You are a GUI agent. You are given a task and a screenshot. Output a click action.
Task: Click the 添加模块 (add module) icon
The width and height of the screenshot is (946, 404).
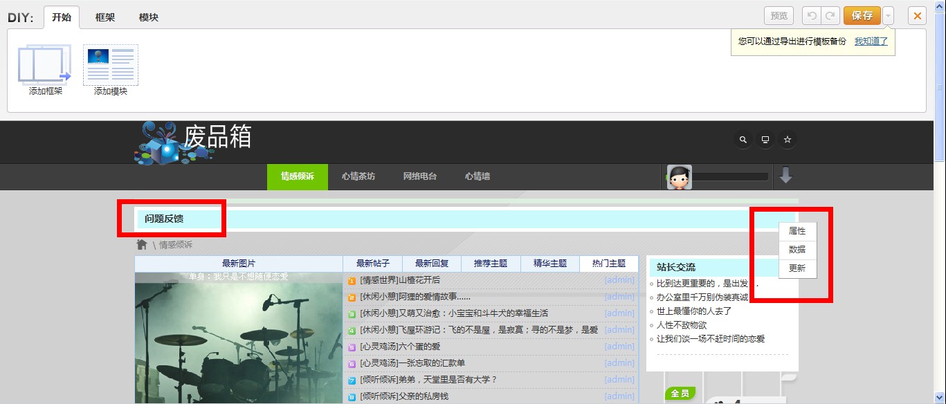tap(111, 65)
